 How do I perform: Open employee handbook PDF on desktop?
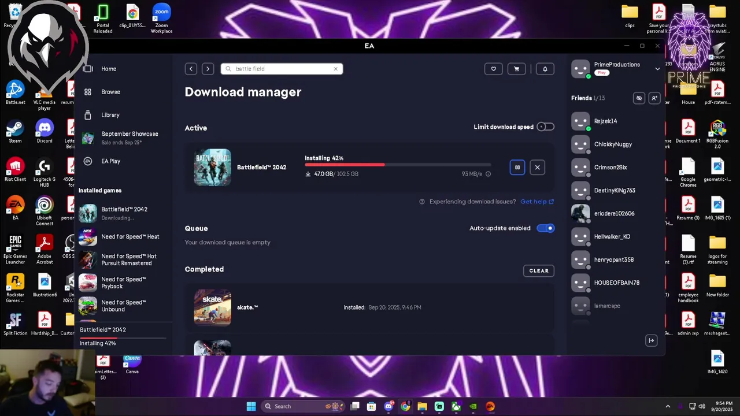coord(688,288)
